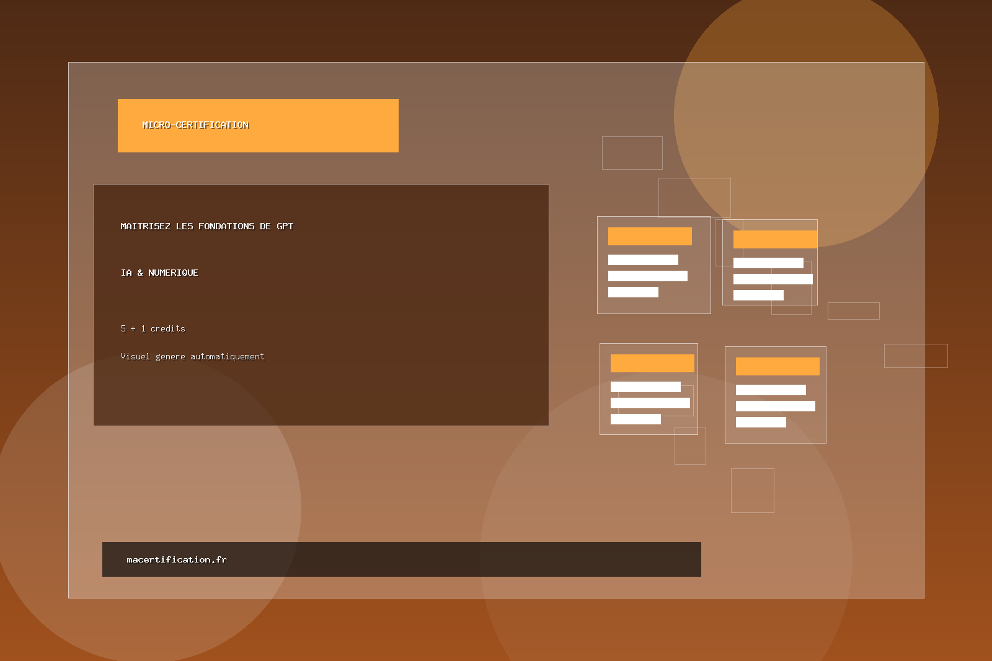
Task: Click the upper-left document card's orange header
Action: (x=650, y=236)
